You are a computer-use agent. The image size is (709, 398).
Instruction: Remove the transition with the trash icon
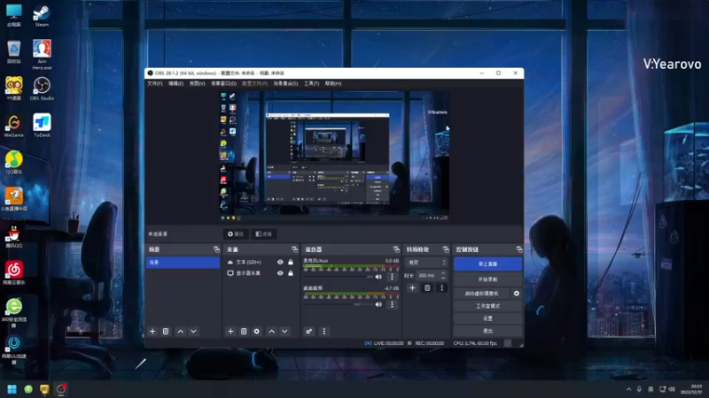tap(427, 288)
